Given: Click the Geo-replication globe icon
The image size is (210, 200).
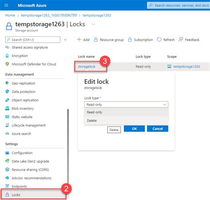Looking at the screenshot, I should (x=7, y=83).
